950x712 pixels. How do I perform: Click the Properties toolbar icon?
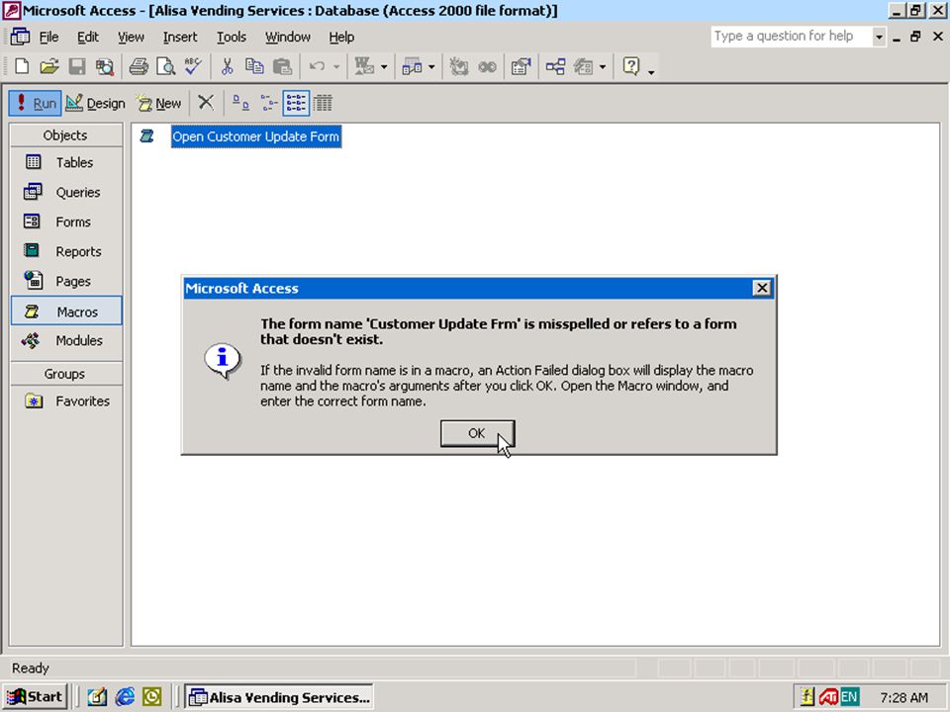[x=522, y=66]
